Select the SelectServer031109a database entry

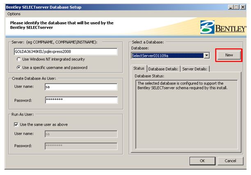(x=167, y=56)
